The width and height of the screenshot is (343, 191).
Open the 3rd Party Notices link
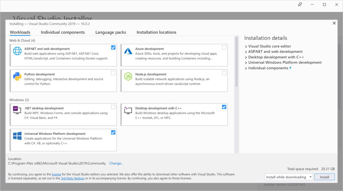(73, 178)
